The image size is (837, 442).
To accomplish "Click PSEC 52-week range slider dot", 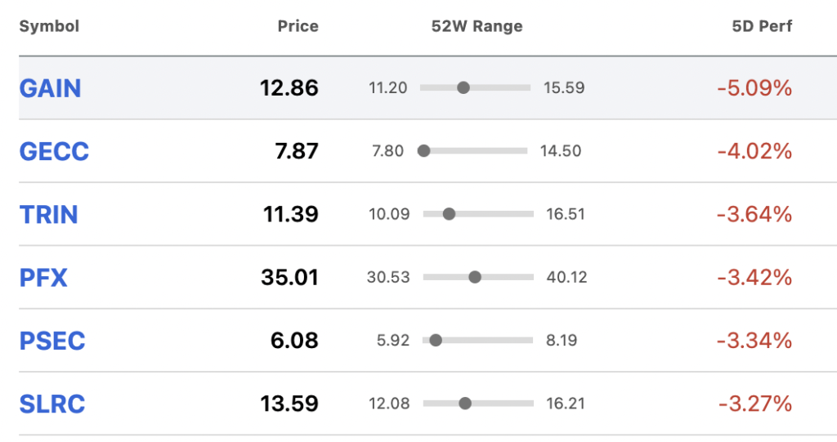I will coord(436,340).
